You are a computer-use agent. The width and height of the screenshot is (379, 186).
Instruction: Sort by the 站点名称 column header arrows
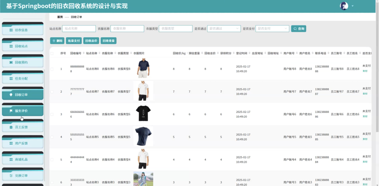tap(99, 54)
